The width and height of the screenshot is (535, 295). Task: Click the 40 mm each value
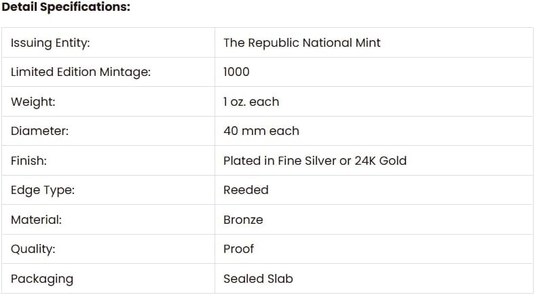tap(261, 131)
